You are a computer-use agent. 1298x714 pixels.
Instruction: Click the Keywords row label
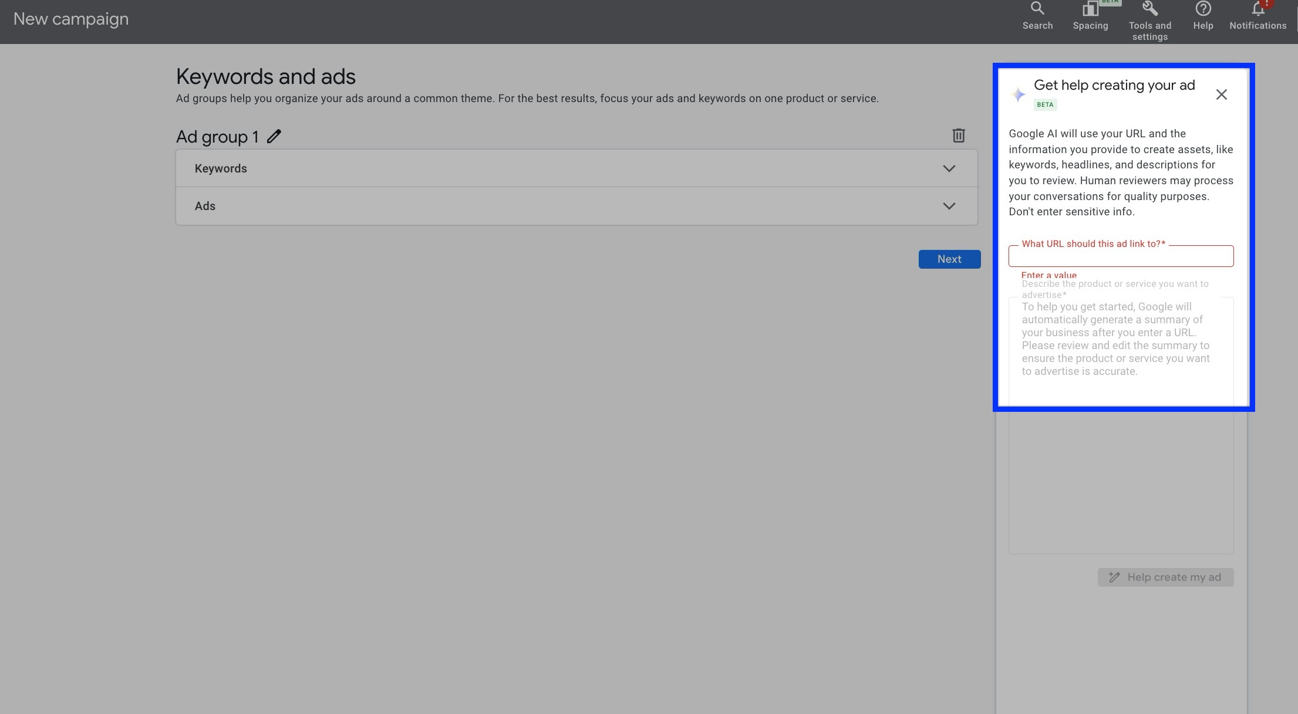[x=221, y=169]
